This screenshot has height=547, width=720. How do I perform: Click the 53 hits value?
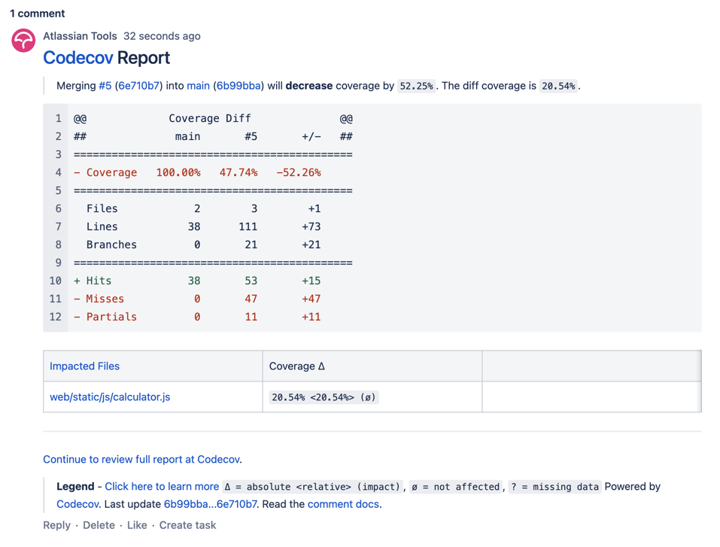[251, 281]
